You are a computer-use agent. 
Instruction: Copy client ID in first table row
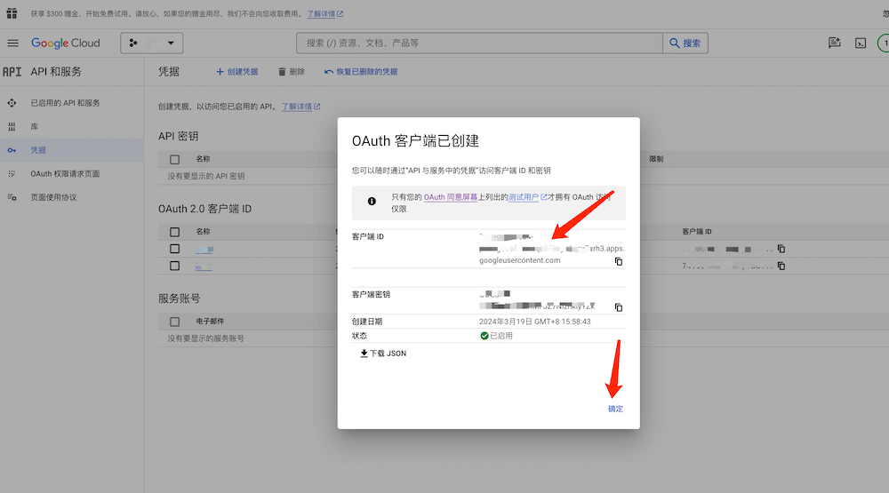click(781, 249)
